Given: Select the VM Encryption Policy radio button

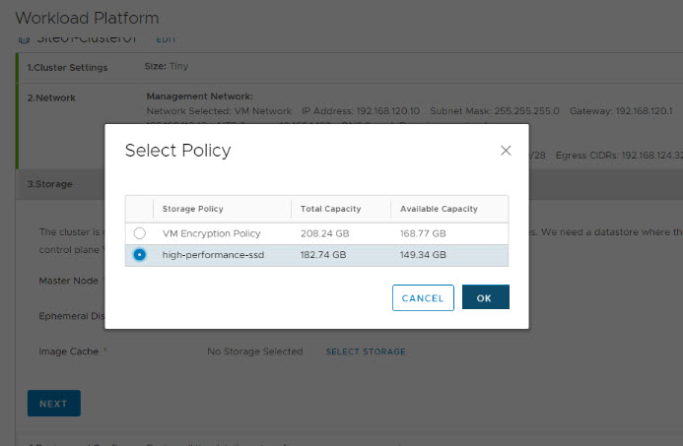Looking at the screenshot, I should (x=140, y=233).
